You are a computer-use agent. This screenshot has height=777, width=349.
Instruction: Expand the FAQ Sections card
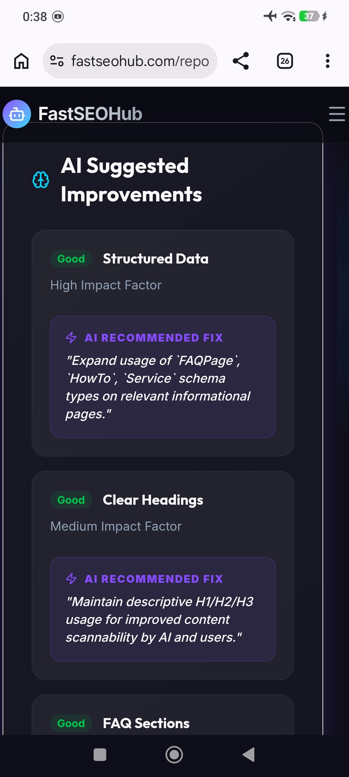[163, 724]
